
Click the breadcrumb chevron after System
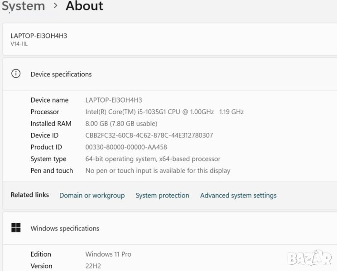[56, 6]
